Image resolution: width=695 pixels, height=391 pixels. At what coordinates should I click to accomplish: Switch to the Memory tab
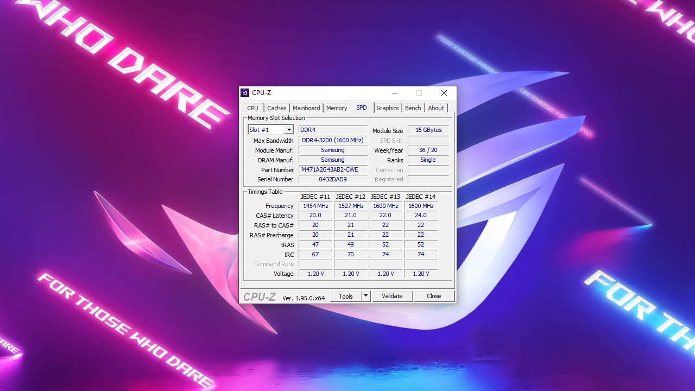tap(337, 108)
